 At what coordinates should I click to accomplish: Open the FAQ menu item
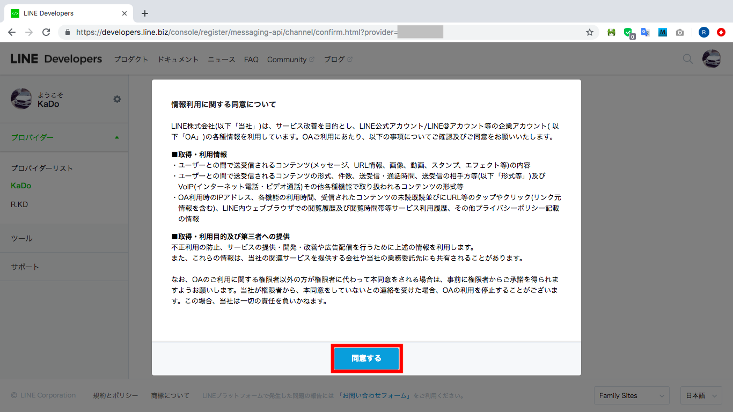[x=251, y=60]
